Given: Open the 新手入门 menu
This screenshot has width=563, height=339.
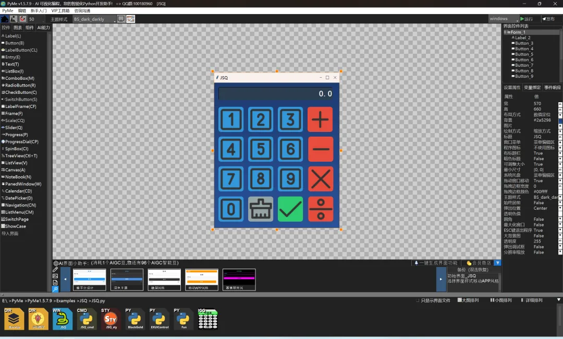Looking at the screenshot, I should point(39,10).
